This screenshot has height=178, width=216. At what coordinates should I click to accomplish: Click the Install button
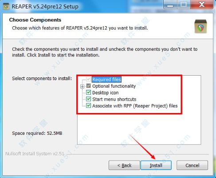click(x=156, y=165)
